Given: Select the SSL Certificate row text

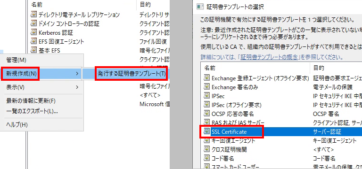Looking at the screenshot, I should tap(229, 132).
